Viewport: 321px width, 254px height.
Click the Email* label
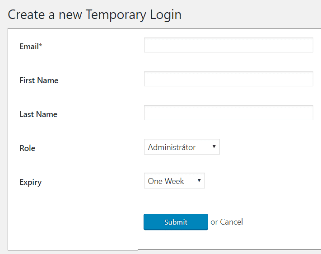pos(30,47)
